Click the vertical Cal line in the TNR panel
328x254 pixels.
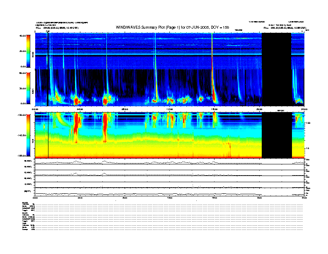[x=48, y=135]
